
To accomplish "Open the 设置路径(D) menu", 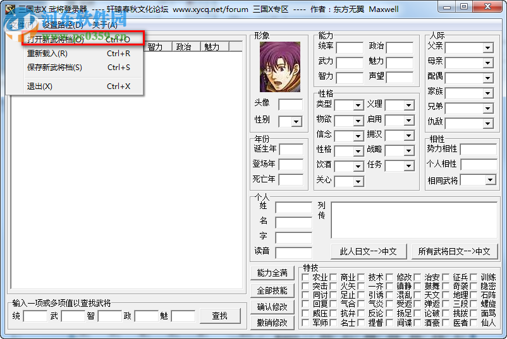I will [63, 25].
